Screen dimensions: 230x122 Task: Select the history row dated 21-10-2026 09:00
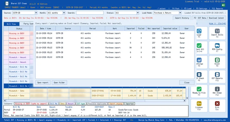point(115,57)
